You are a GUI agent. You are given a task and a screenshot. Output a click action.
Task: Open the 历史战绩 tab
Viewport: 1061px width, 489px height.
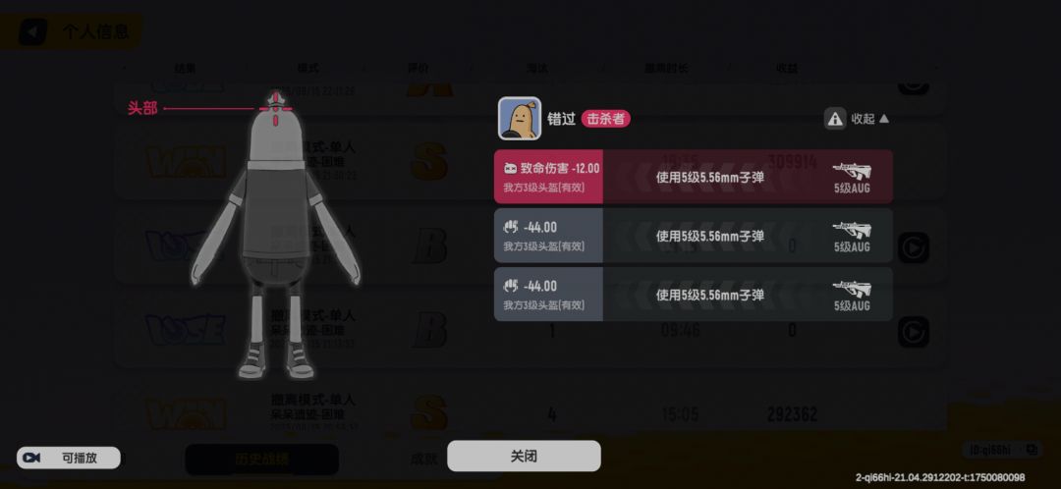tap(261, 460)
